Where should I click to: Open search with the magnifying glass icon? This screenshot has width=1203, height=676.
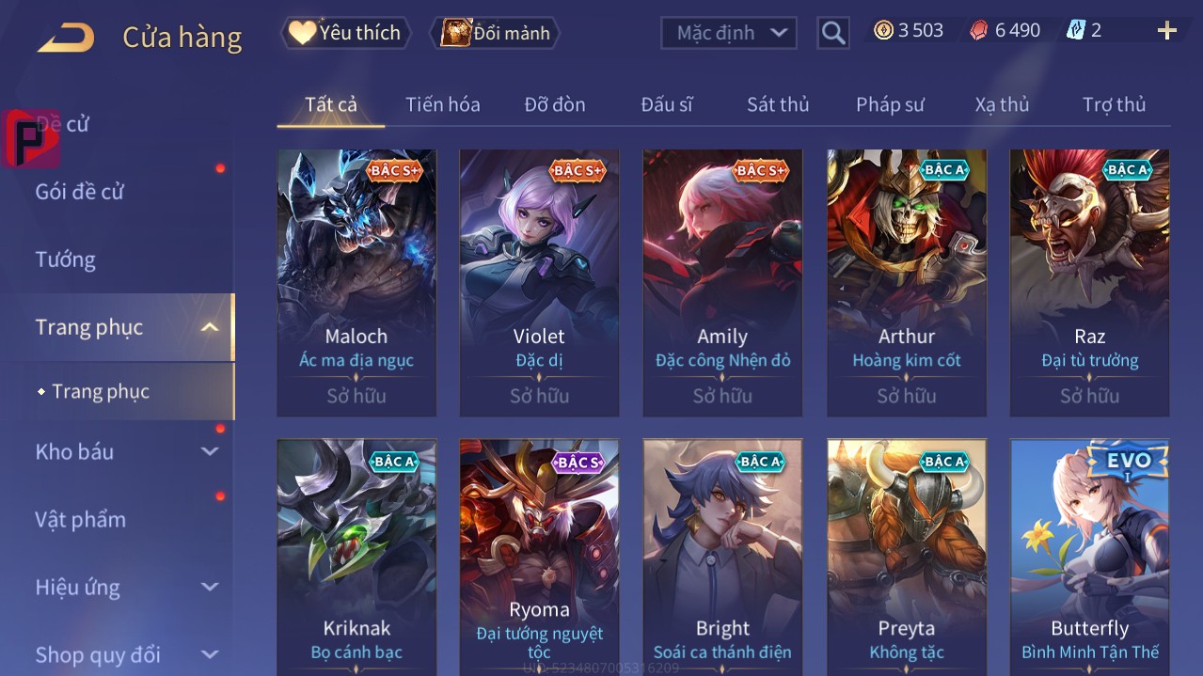(833, 34)
